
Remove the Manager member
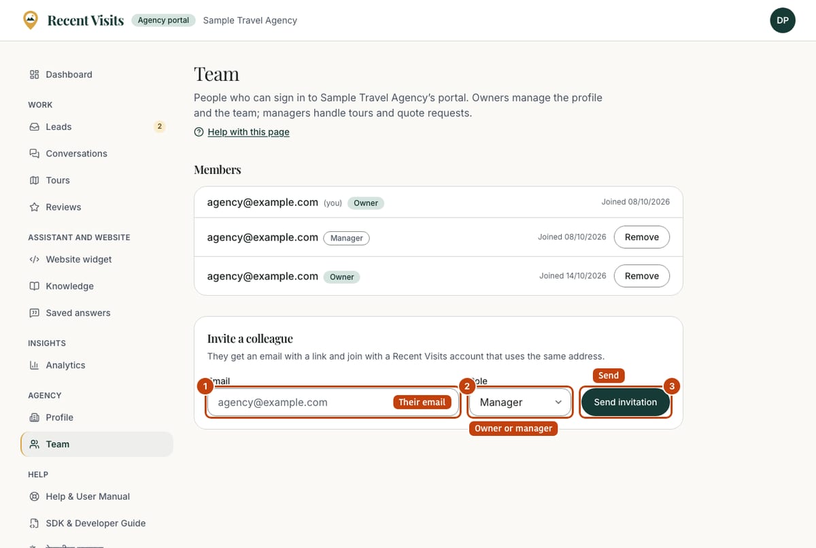tap(642, 237)
